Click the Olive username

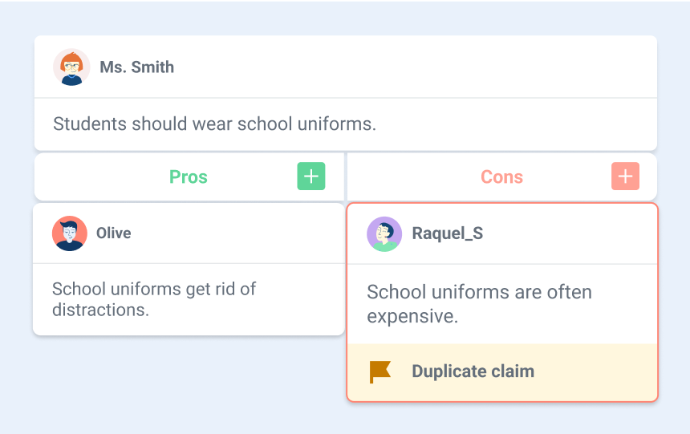coord(114,233)
